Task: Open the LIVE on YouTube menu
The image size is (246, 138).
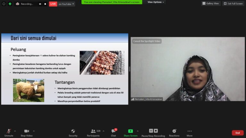Action: click(62, 4)
